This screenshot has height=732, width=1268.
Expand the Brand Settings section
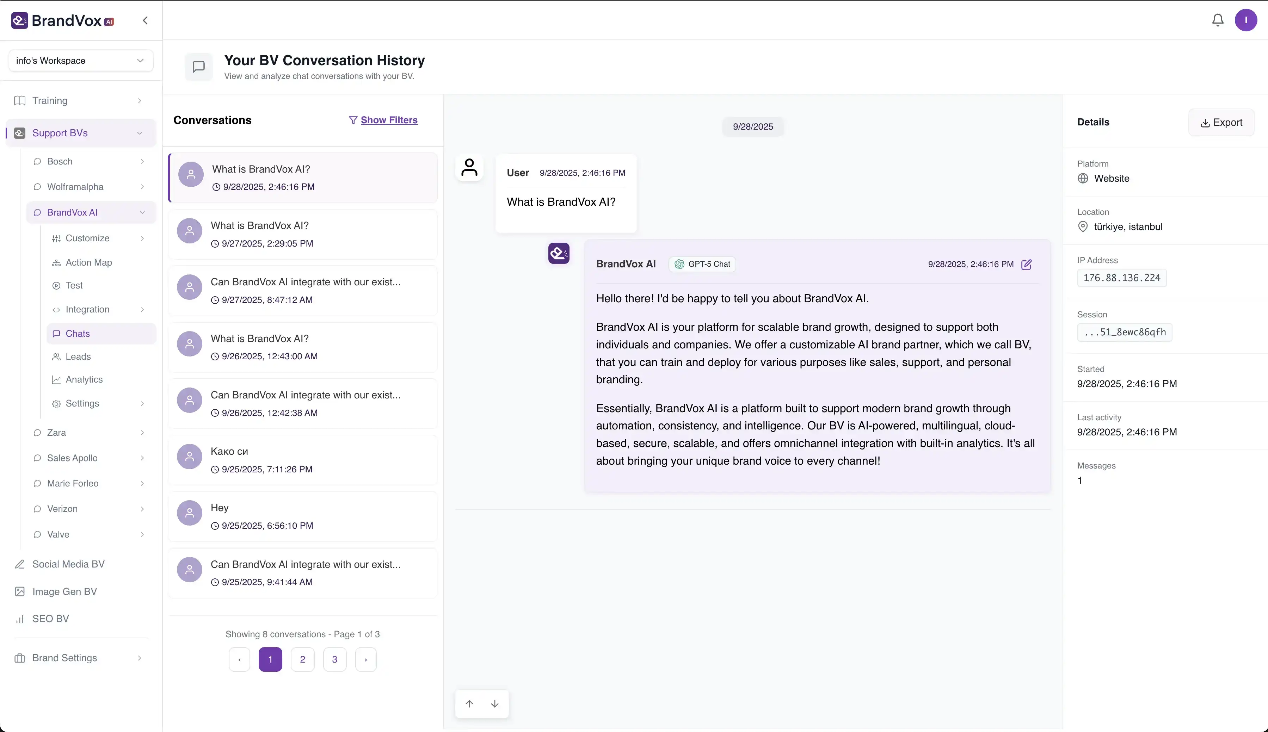[139, 658]
